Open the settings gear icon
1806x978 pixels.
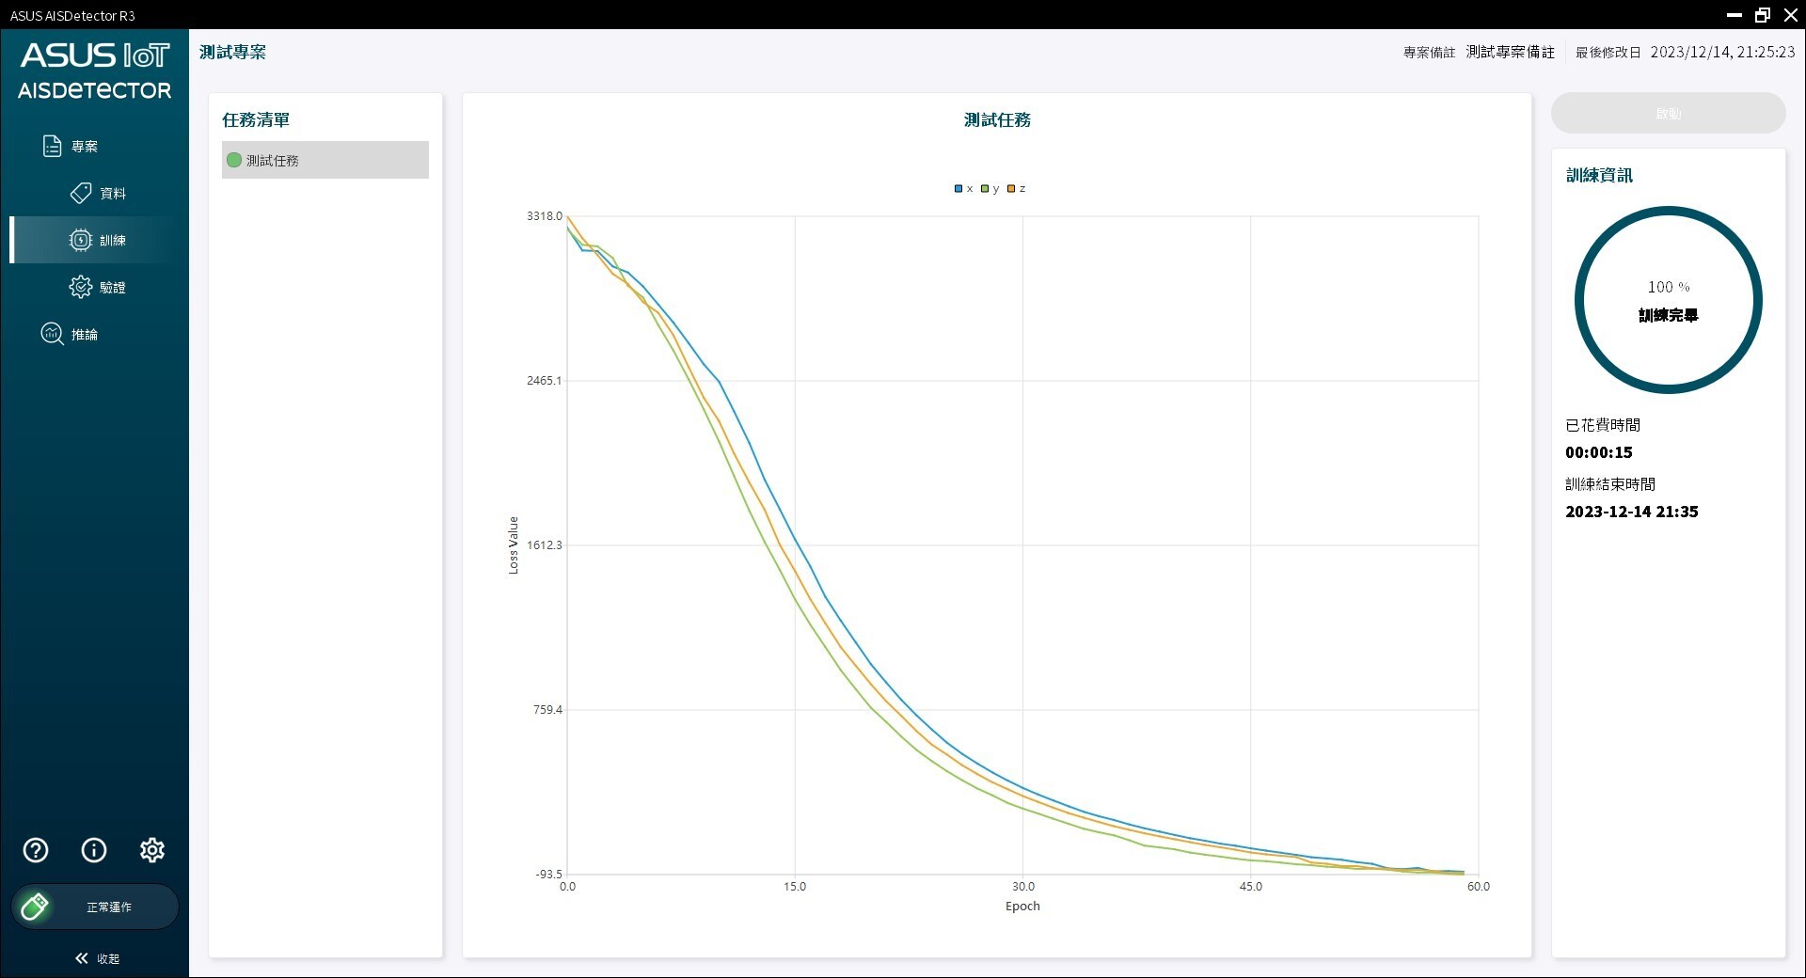pos(152,850)
